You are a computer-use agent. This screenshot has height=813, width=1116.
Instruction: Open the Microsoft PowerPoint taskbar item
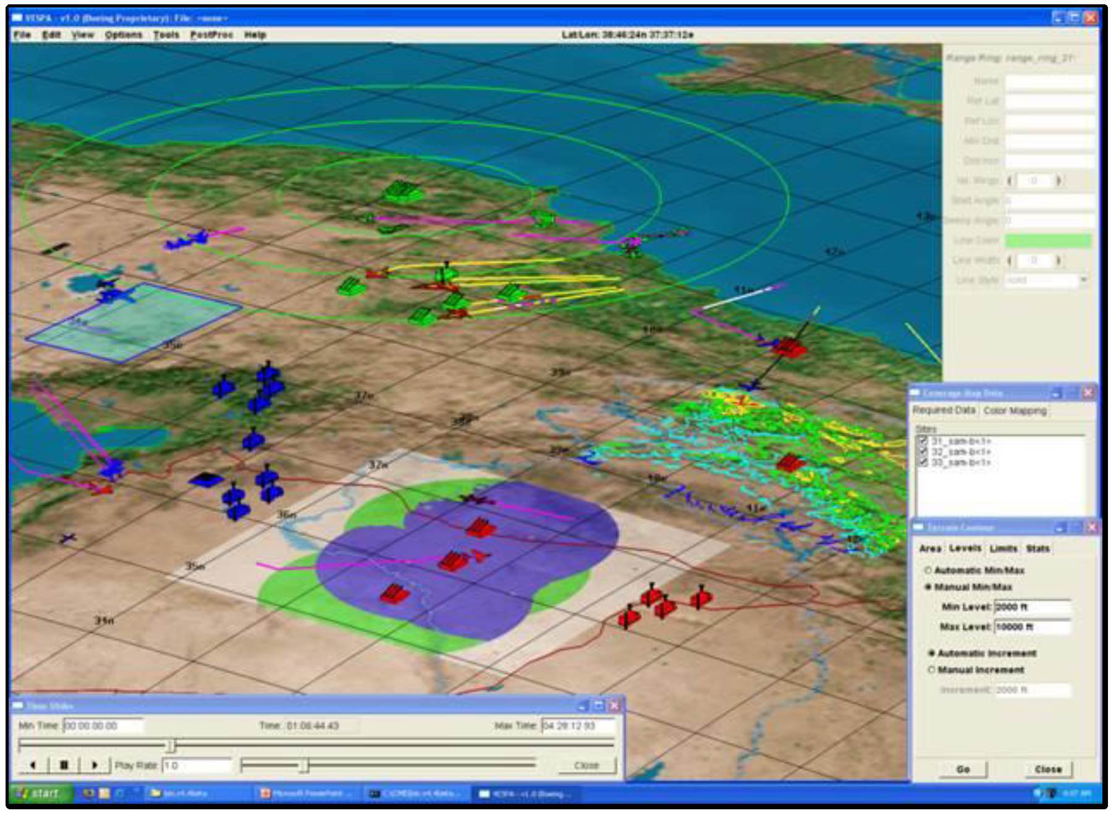pos(307,793)
